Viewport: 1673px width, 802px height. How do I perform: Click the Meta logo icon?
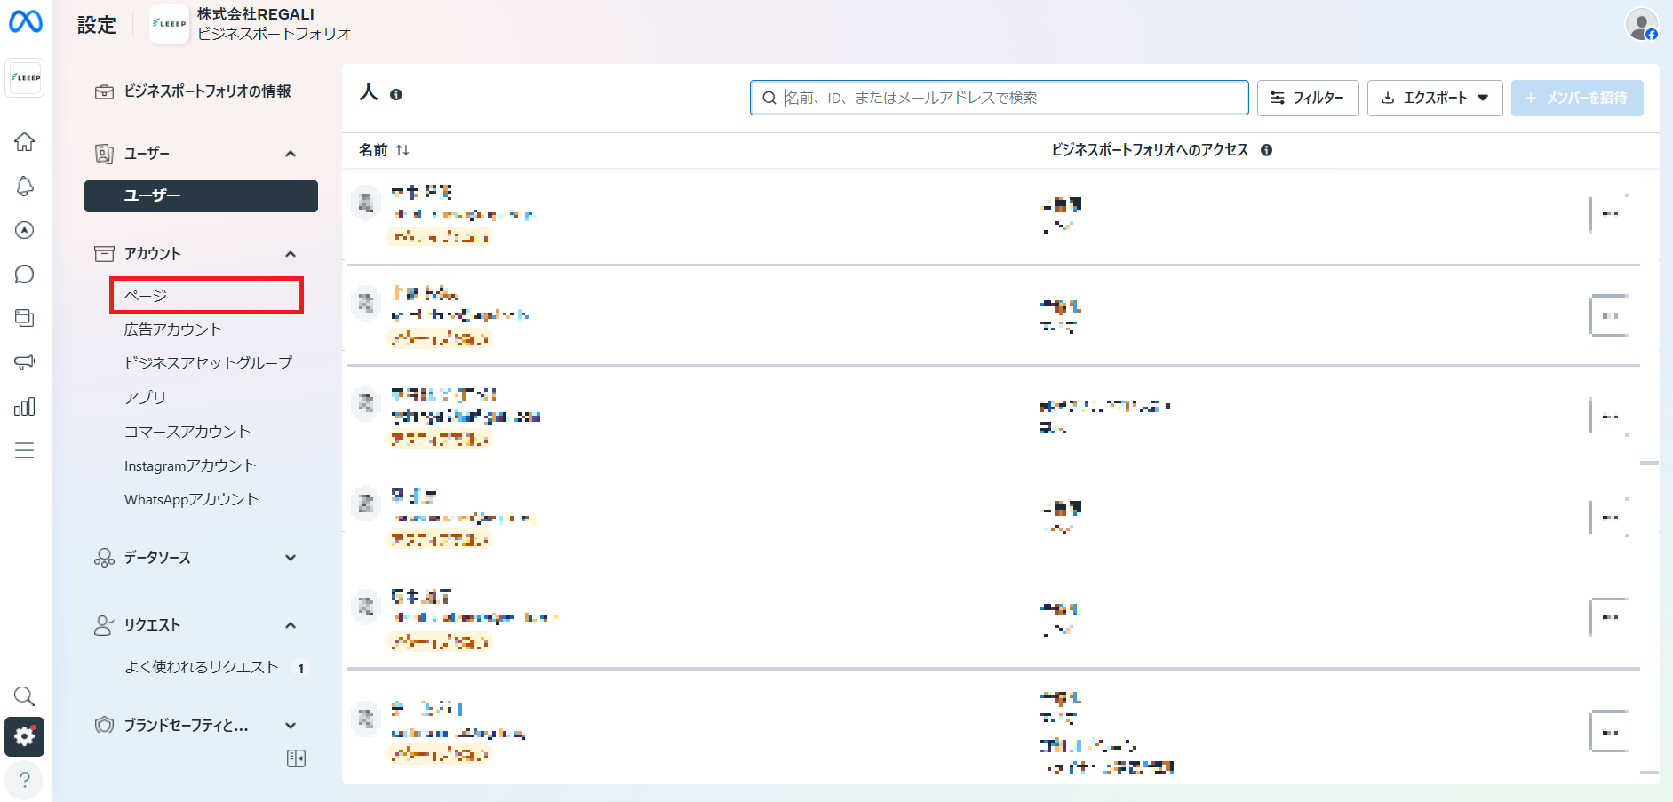coord(26,21)
